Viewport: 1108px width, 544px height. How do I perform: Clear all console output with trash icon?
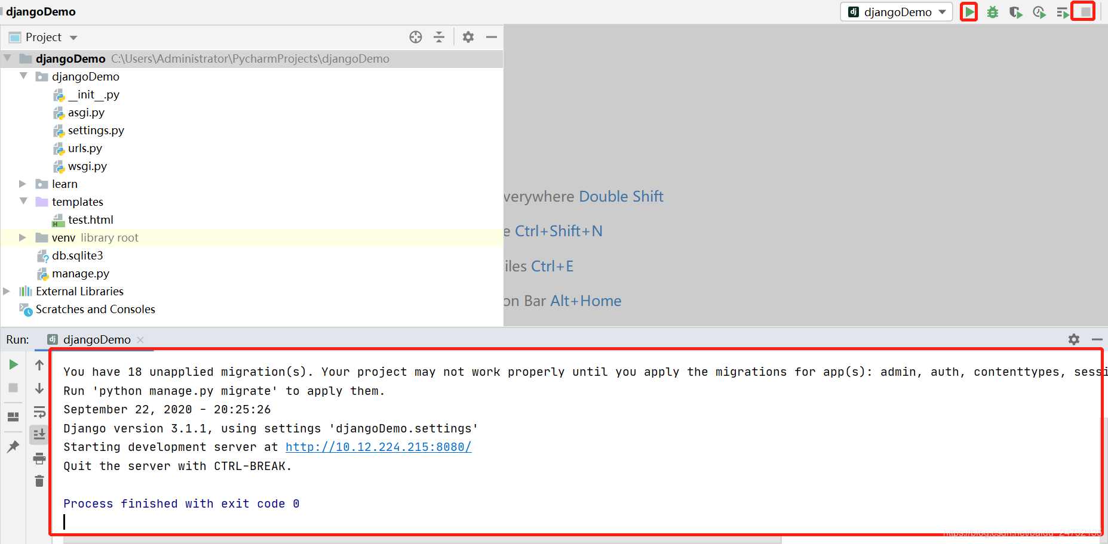point(39,481)
